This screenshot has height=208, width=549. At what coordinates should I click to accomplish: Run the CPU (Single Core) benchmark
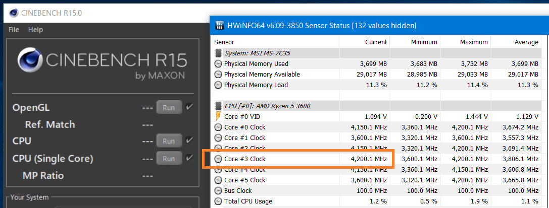click(x=169, y=159)
